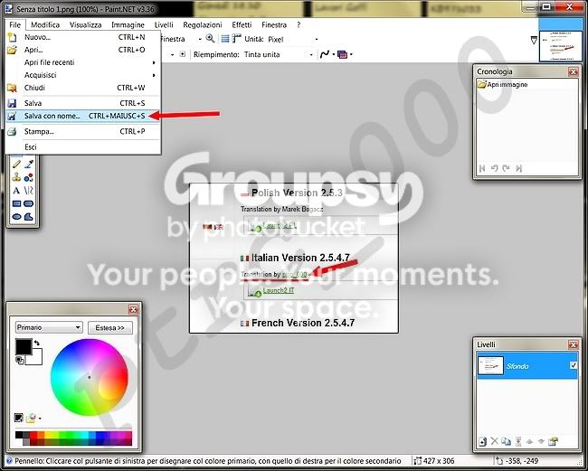The width and height of the screenshot is (588, 471).
Task: Select the Sfondo layer thumbnail
Action: [490, 365]
